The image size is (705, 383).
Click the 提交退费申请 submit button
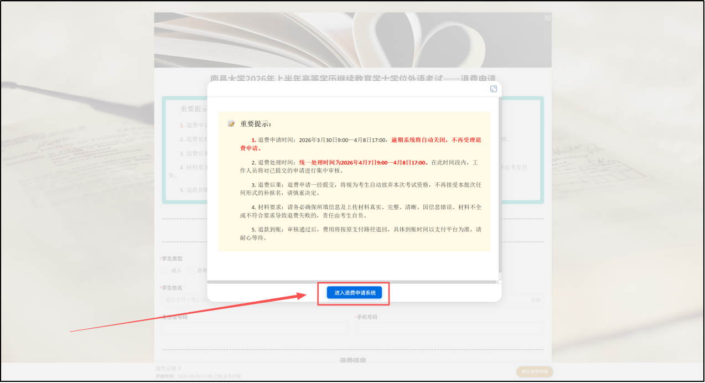[535, 371]
